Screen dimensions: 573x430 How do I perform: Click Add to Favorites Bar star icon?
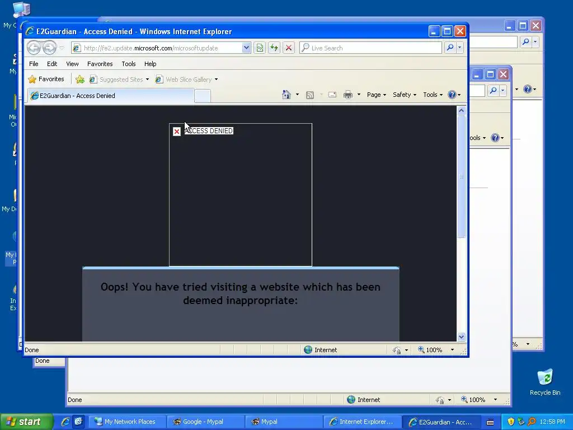(79, 80)
